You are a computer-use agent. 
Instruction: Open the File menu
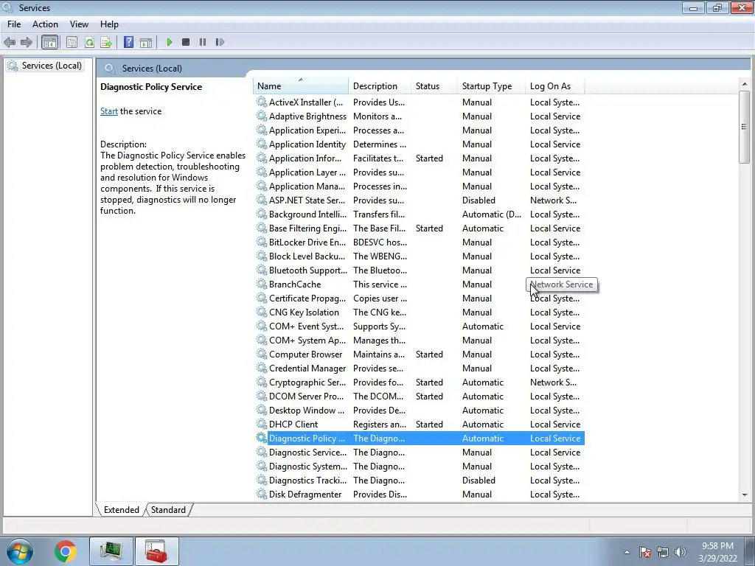point(14,24)
